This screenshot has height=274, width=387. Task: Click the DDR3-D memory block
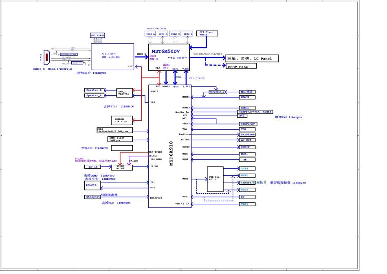tap(188, 34)
